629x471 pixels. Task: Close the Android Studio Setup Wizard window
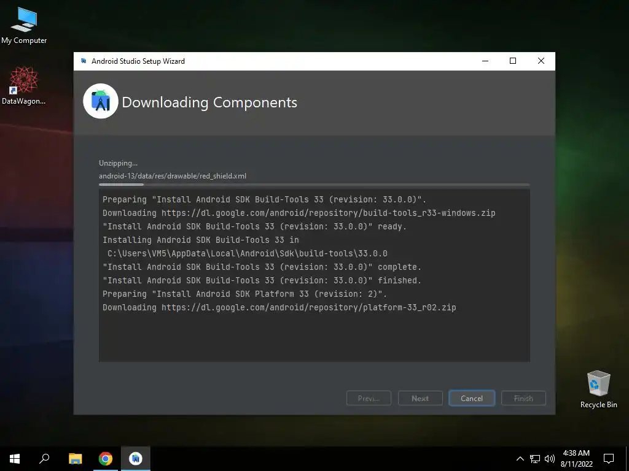click(541, 61)
